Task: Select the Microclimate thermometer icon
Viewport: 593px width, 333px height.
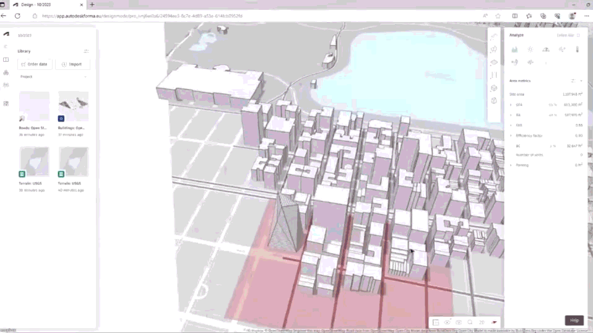Action: coord(577,50)
